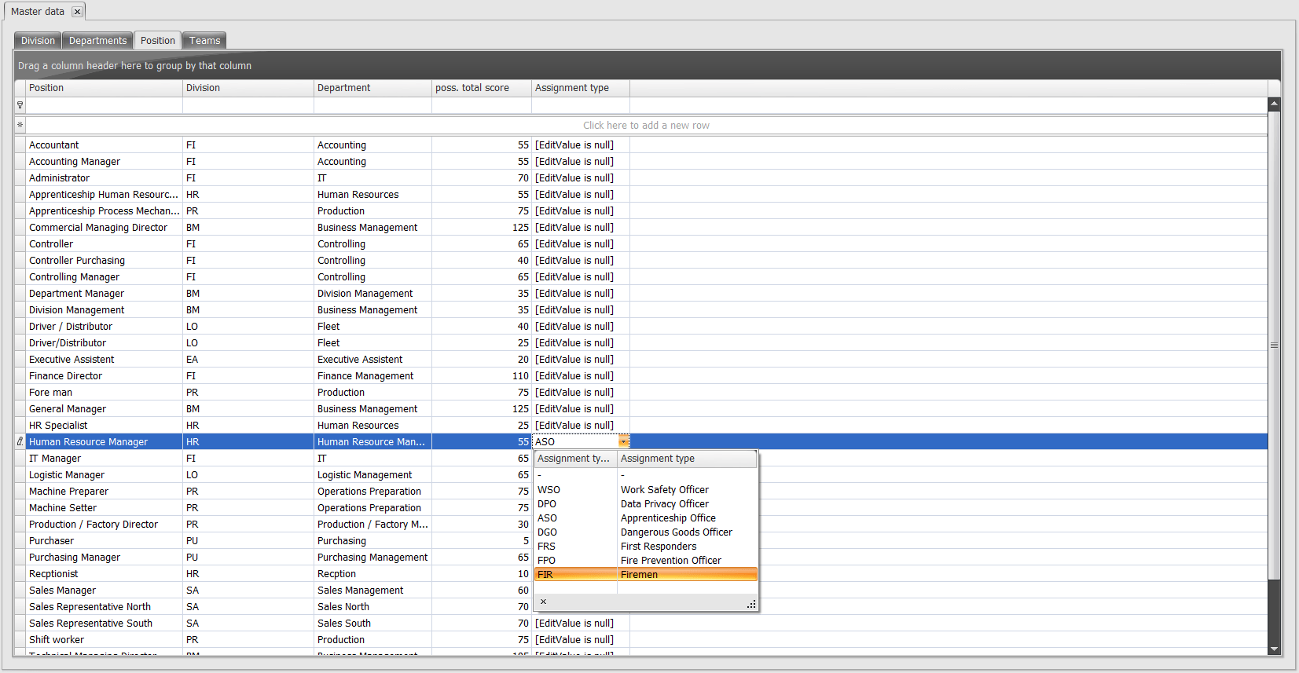The image size is (1299, 673).
Task: Click 'Click here to add a new row'
Action: [646, 126]
